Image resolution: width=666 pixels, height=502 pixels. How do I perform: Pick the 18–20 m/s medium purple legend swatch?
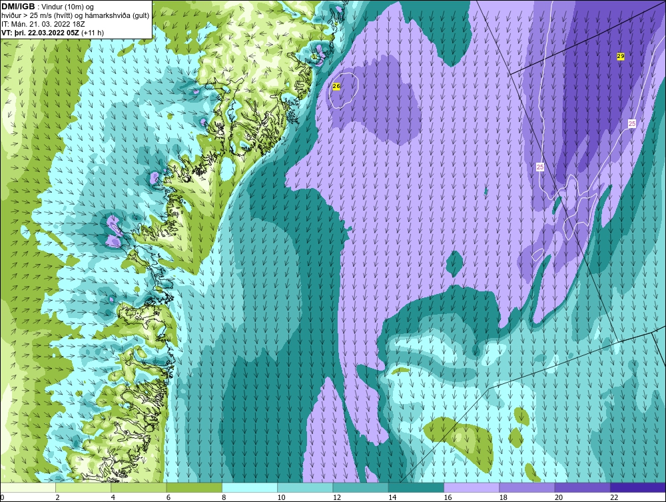[527, 487]
